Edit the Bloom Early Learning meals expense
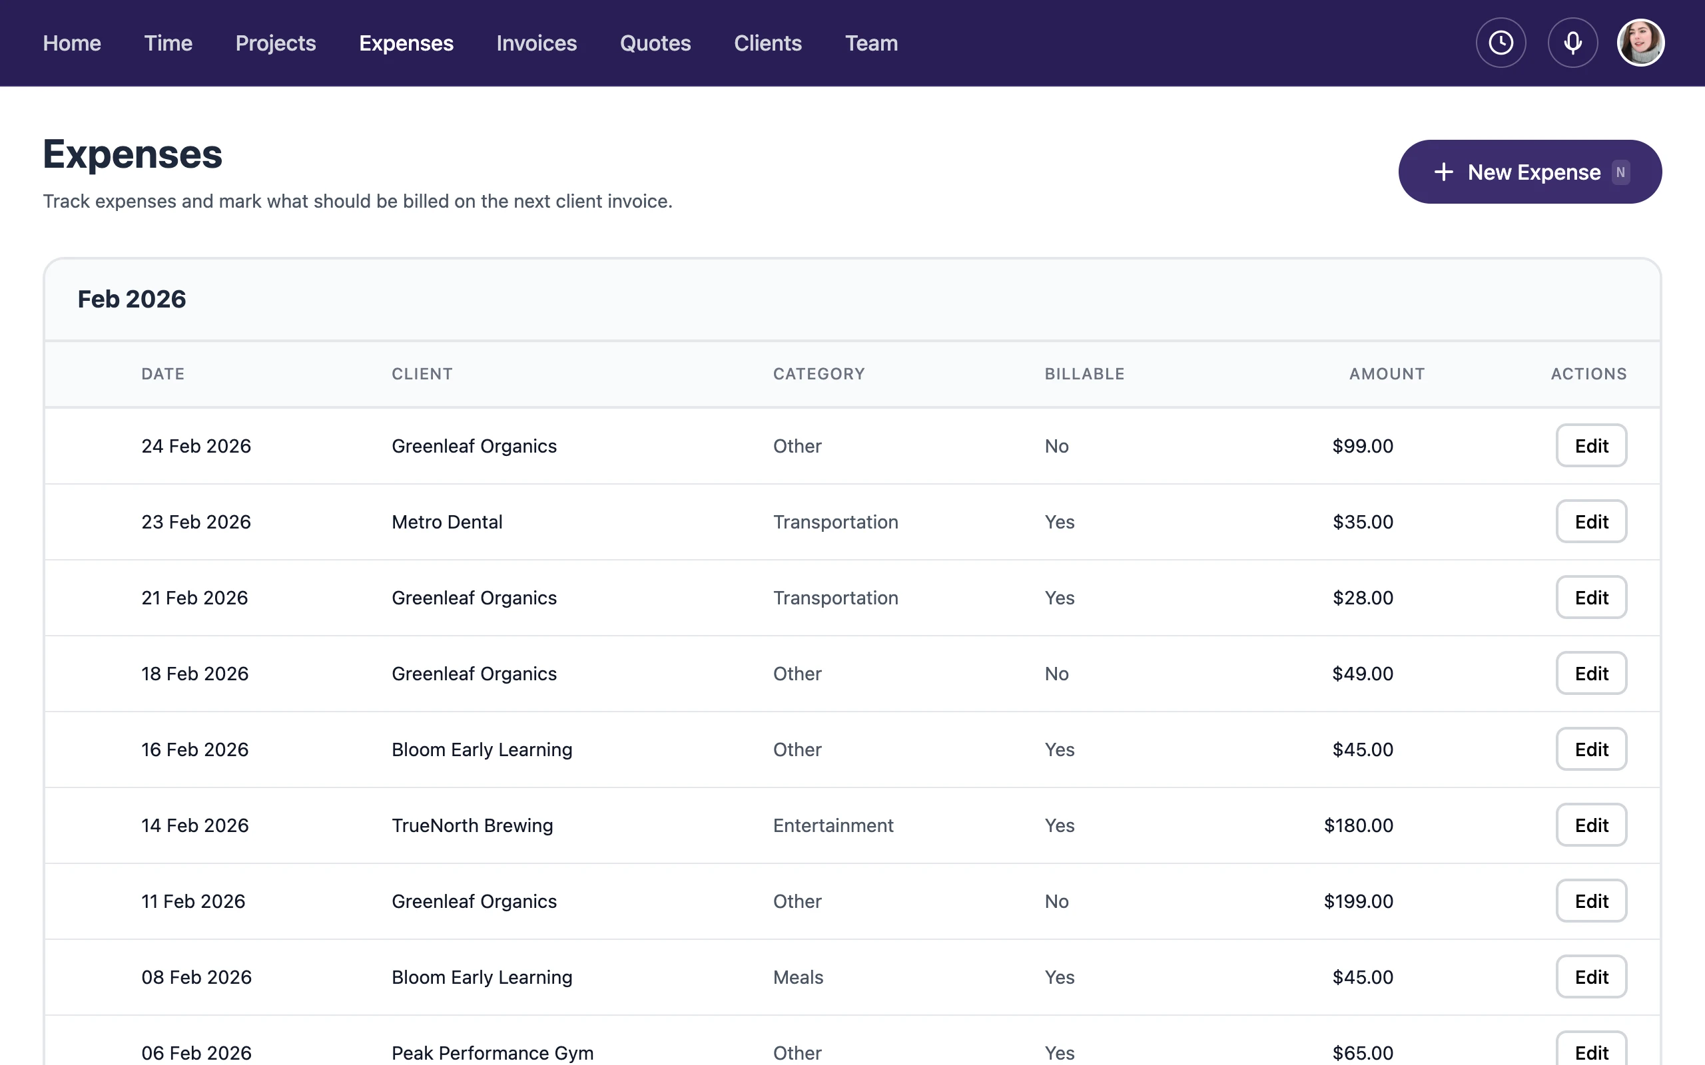This screenshot has width=1705, height=1065. [1591, 977]
